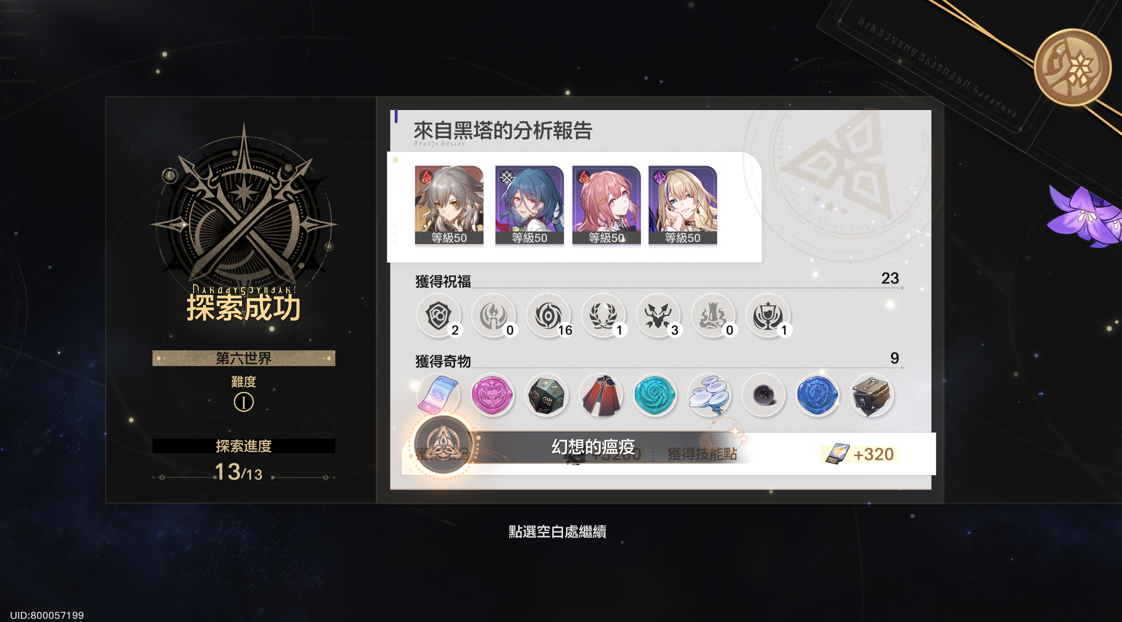Click the Nihility blessing icon showing 16
The height and width of the screenshot is (622, 1122).
point(548,315)
